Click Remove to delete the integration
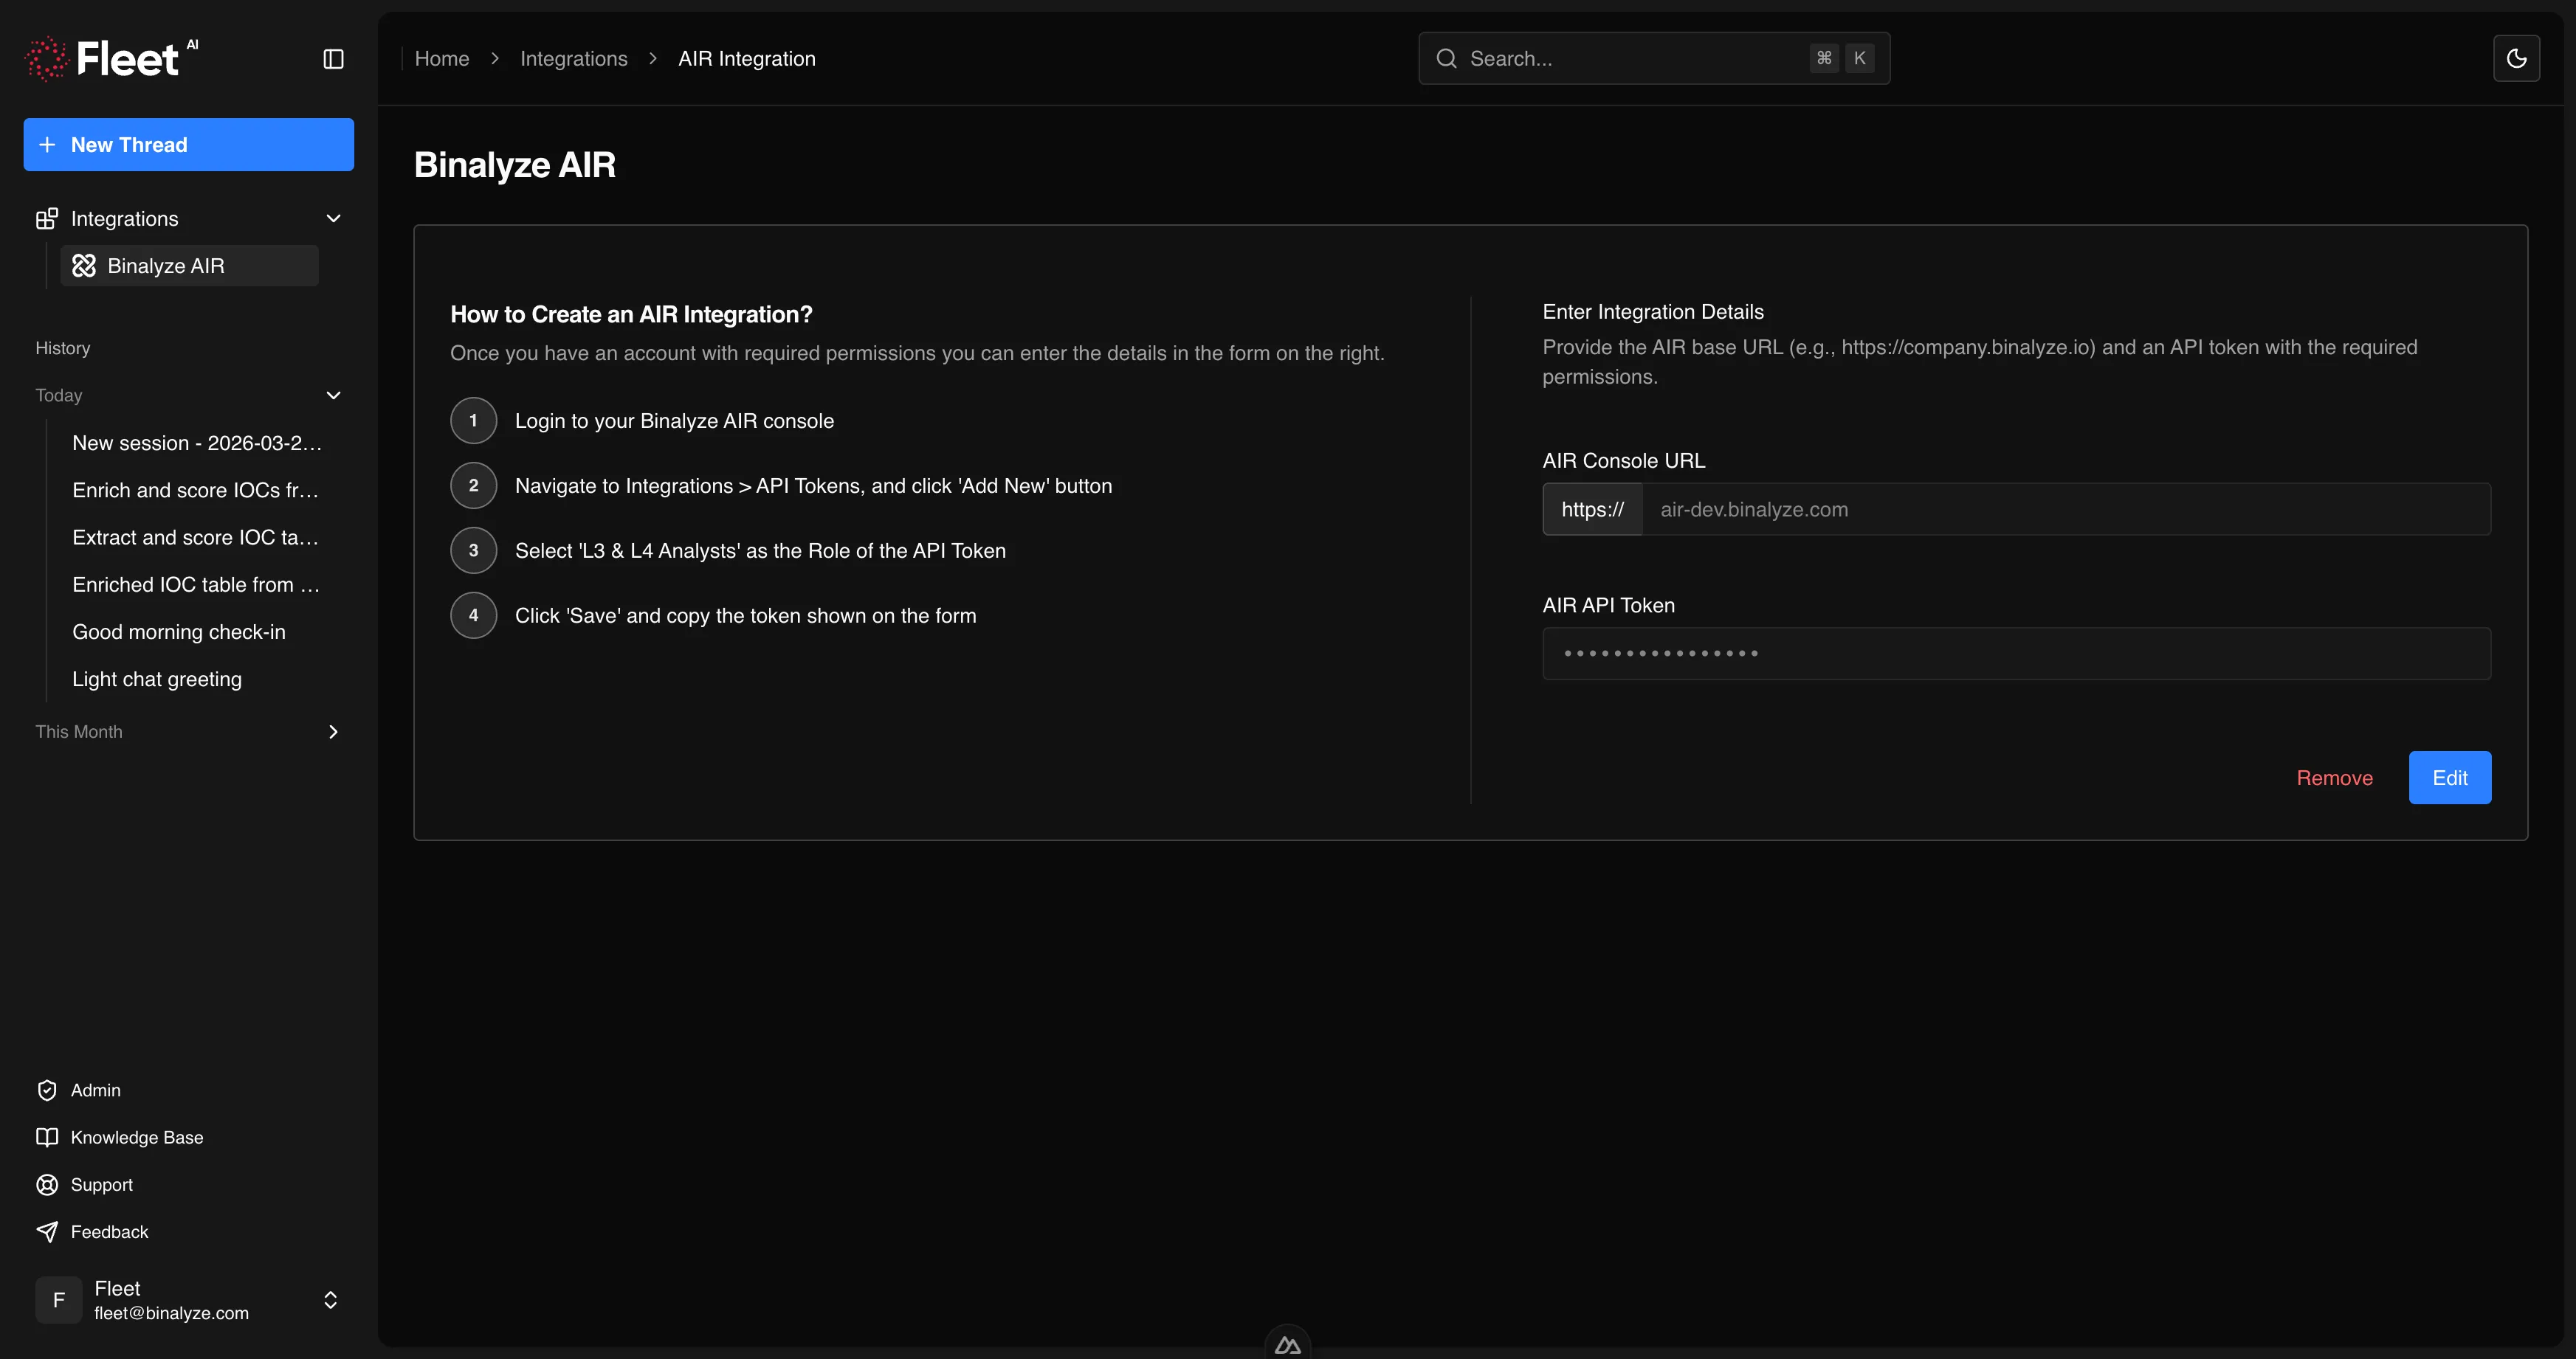The image size is (2576, 1359). [x=2334, y=778]
